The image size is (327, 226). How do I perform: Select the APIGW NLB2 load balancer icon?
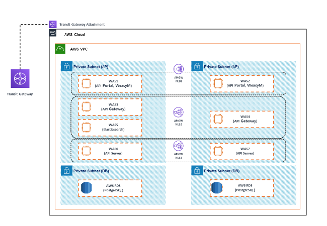click(x=179, y=112)
